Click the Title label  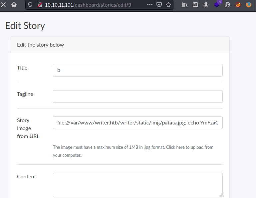tap(22, 68)
